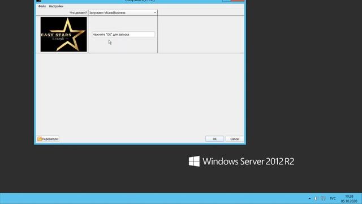
Task: Click the Перезапуск button
Action: point(48,139)
